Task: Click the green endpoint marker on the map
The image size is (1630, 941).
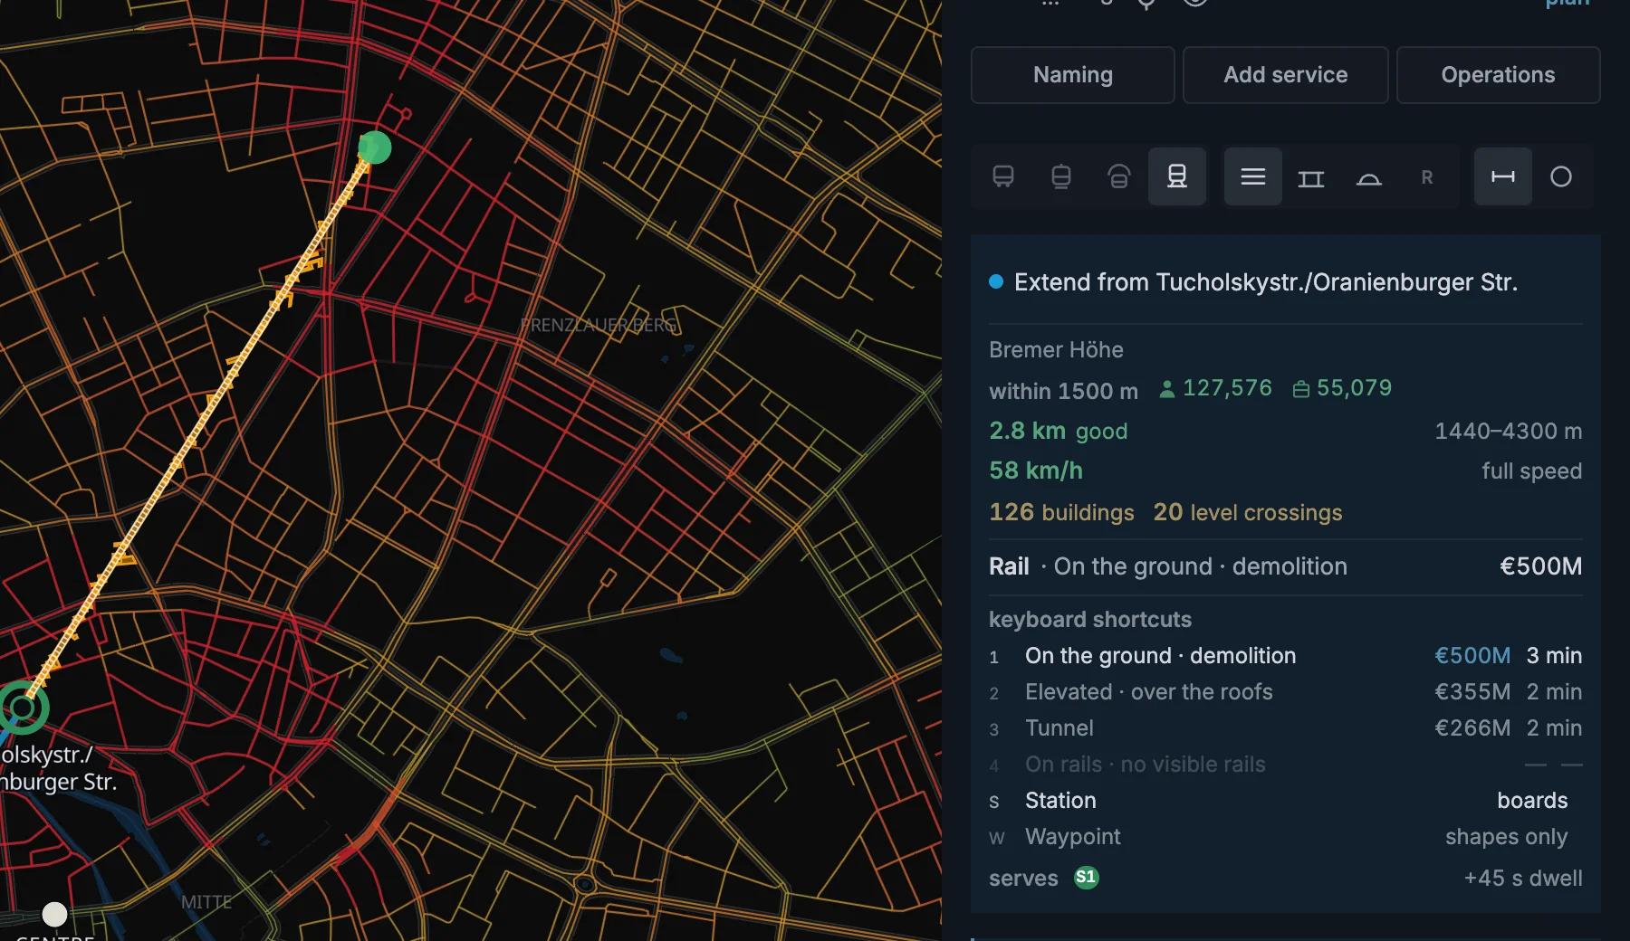Action: 374,147
